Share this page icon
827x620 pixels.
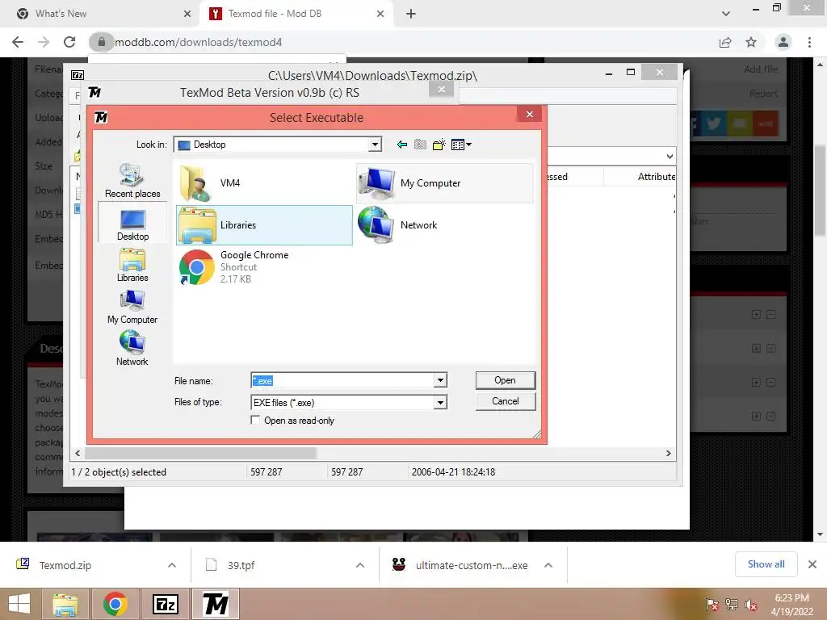click(x=725, y=42)
